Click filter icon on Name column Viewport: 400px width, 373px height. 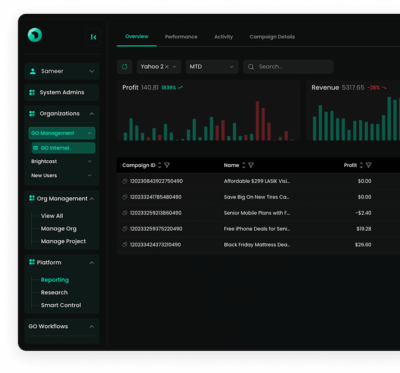251,166
